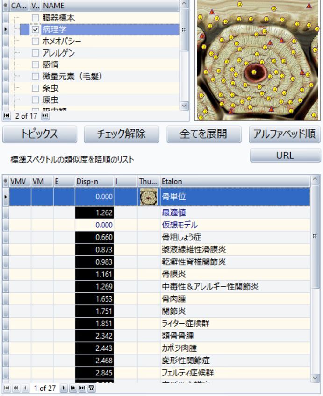Click the Etalon column header
The height and width of the screenshot is (396, 323).
pyautogui.click(x=234, y=181)
